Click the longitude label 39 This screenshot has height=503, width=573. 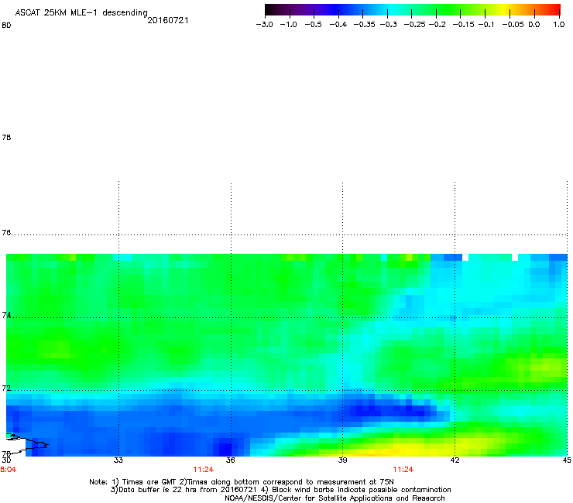[342, 460]
